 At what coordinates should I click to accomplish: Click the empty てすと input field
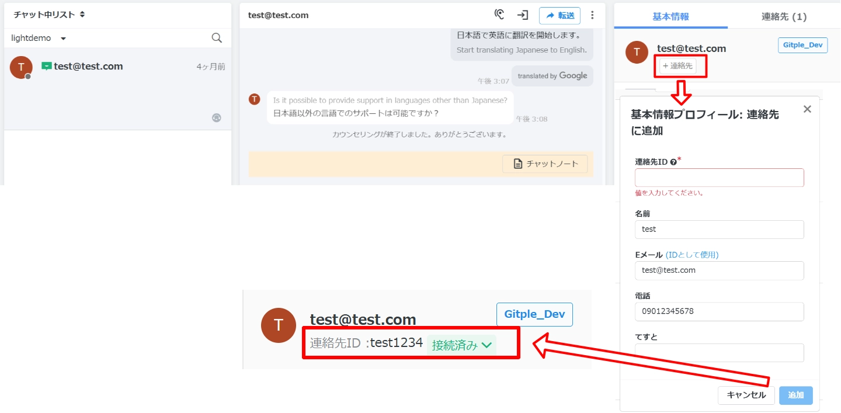(x=719, y=353)
